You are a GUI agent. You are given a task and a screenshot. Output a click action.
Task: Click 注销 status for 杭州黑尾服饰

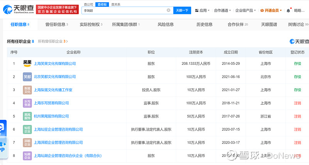pyautogui.click(x=297, y=116)
